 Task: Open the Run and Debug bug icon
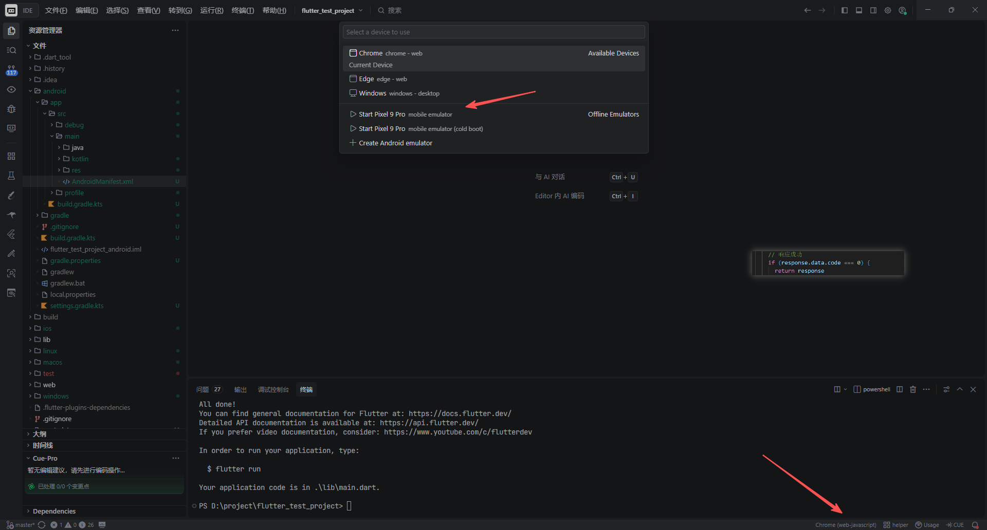[11, 109]
